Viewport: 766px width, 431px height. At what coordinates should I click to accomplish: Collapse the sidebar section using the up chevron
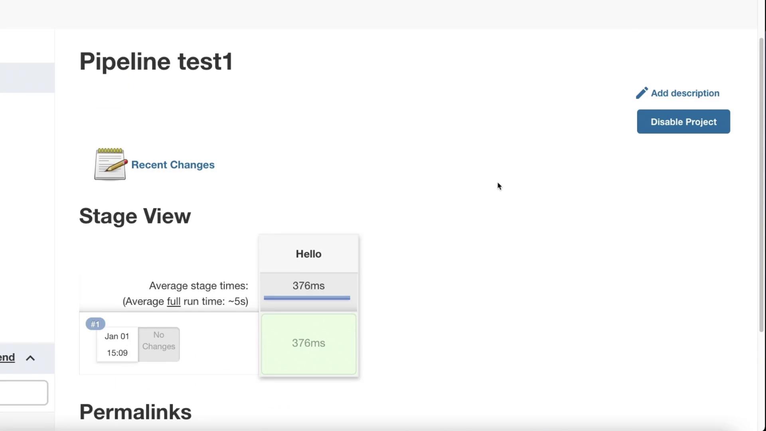point(30,358)
